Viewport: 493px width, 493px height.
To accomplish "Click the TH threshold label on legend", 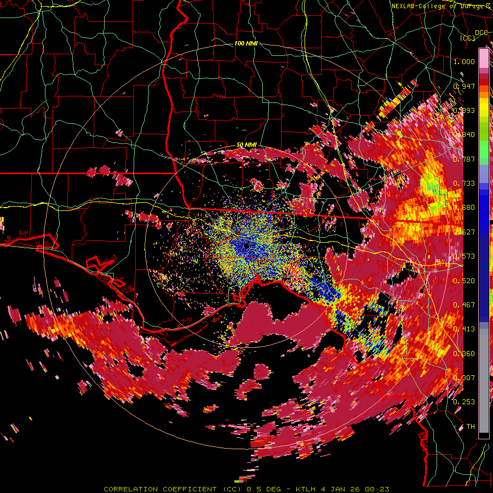I will click(471, 427).
